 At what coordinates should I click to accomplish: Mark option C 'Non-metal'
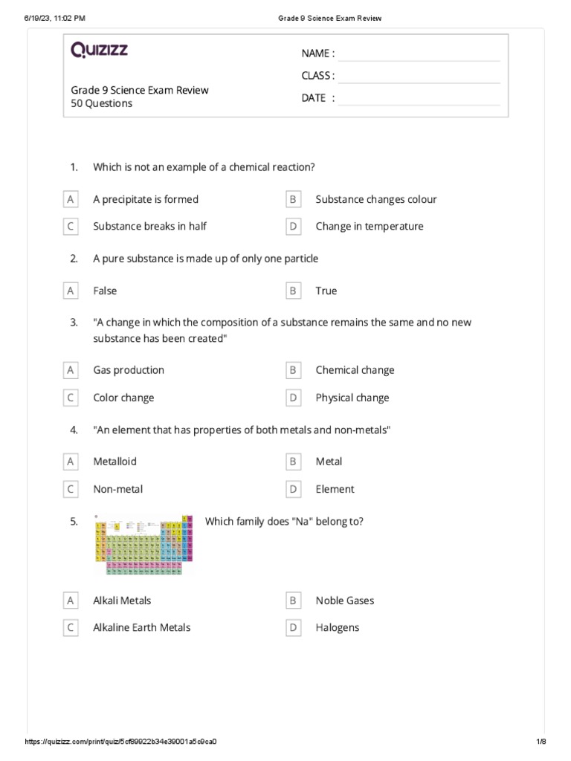71,489
